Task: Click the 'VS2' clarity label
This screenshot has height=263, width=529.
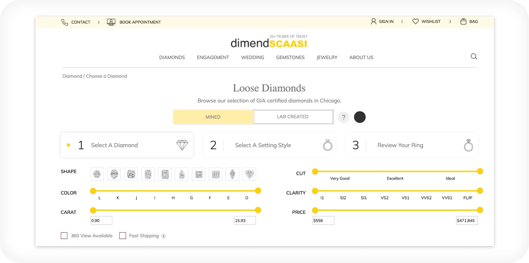Action: (x=385, y=198)
